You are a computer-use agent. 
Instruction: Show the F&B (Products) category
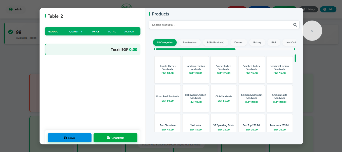[215, 43]
